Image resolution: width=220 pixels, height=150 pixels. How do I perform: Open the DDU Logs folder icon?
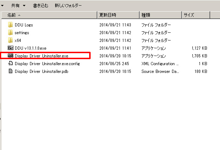(x=10, y=25)
